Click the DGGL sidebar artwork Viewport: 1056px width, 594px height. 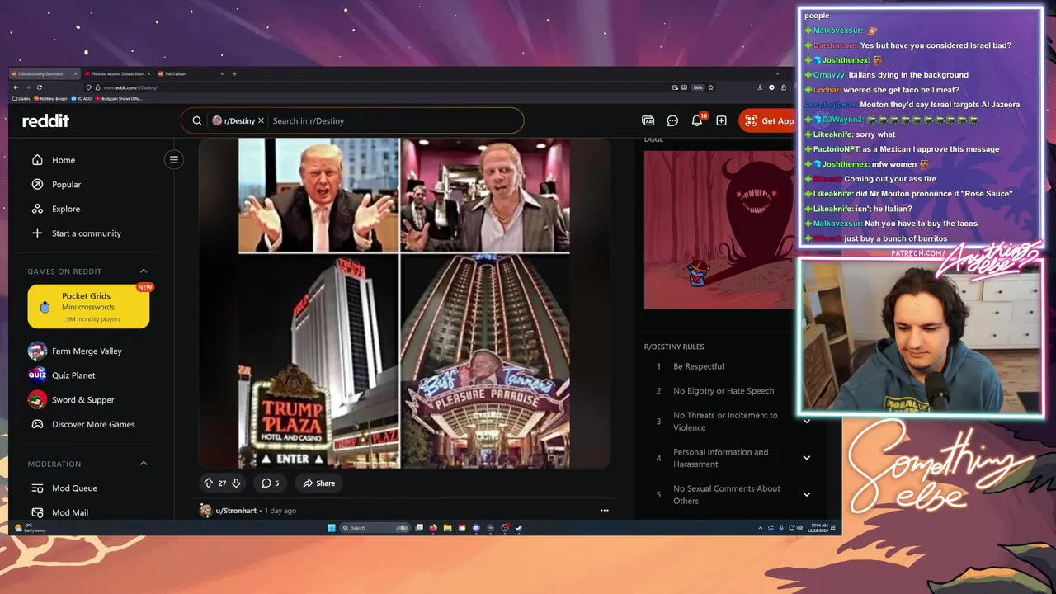[x=719, y=230]
